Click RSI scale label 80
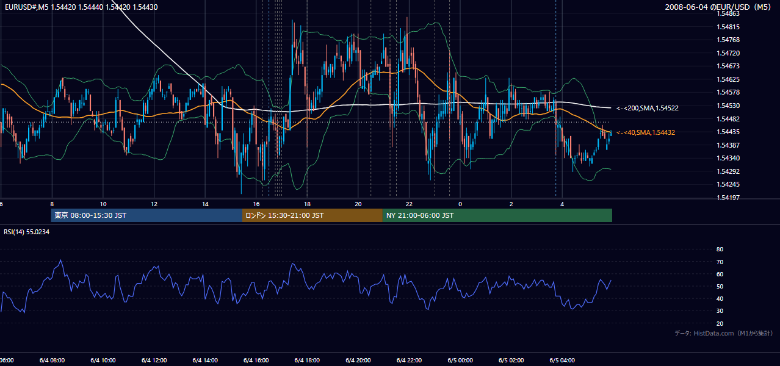Screen dimensions: 780x366 click(720, 249)
